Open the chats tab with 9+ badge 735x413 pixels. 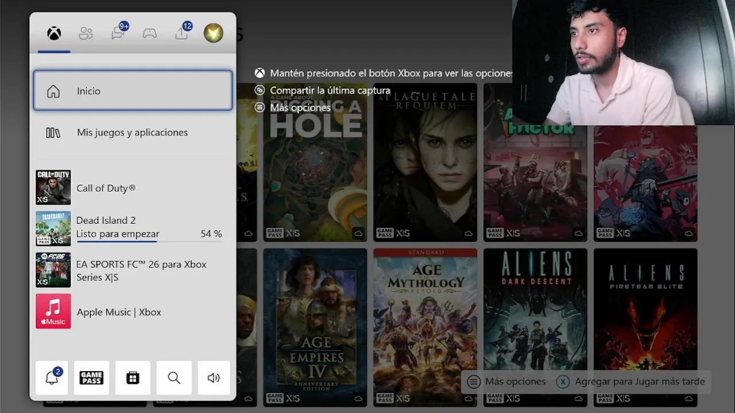[x=118, y=32]
